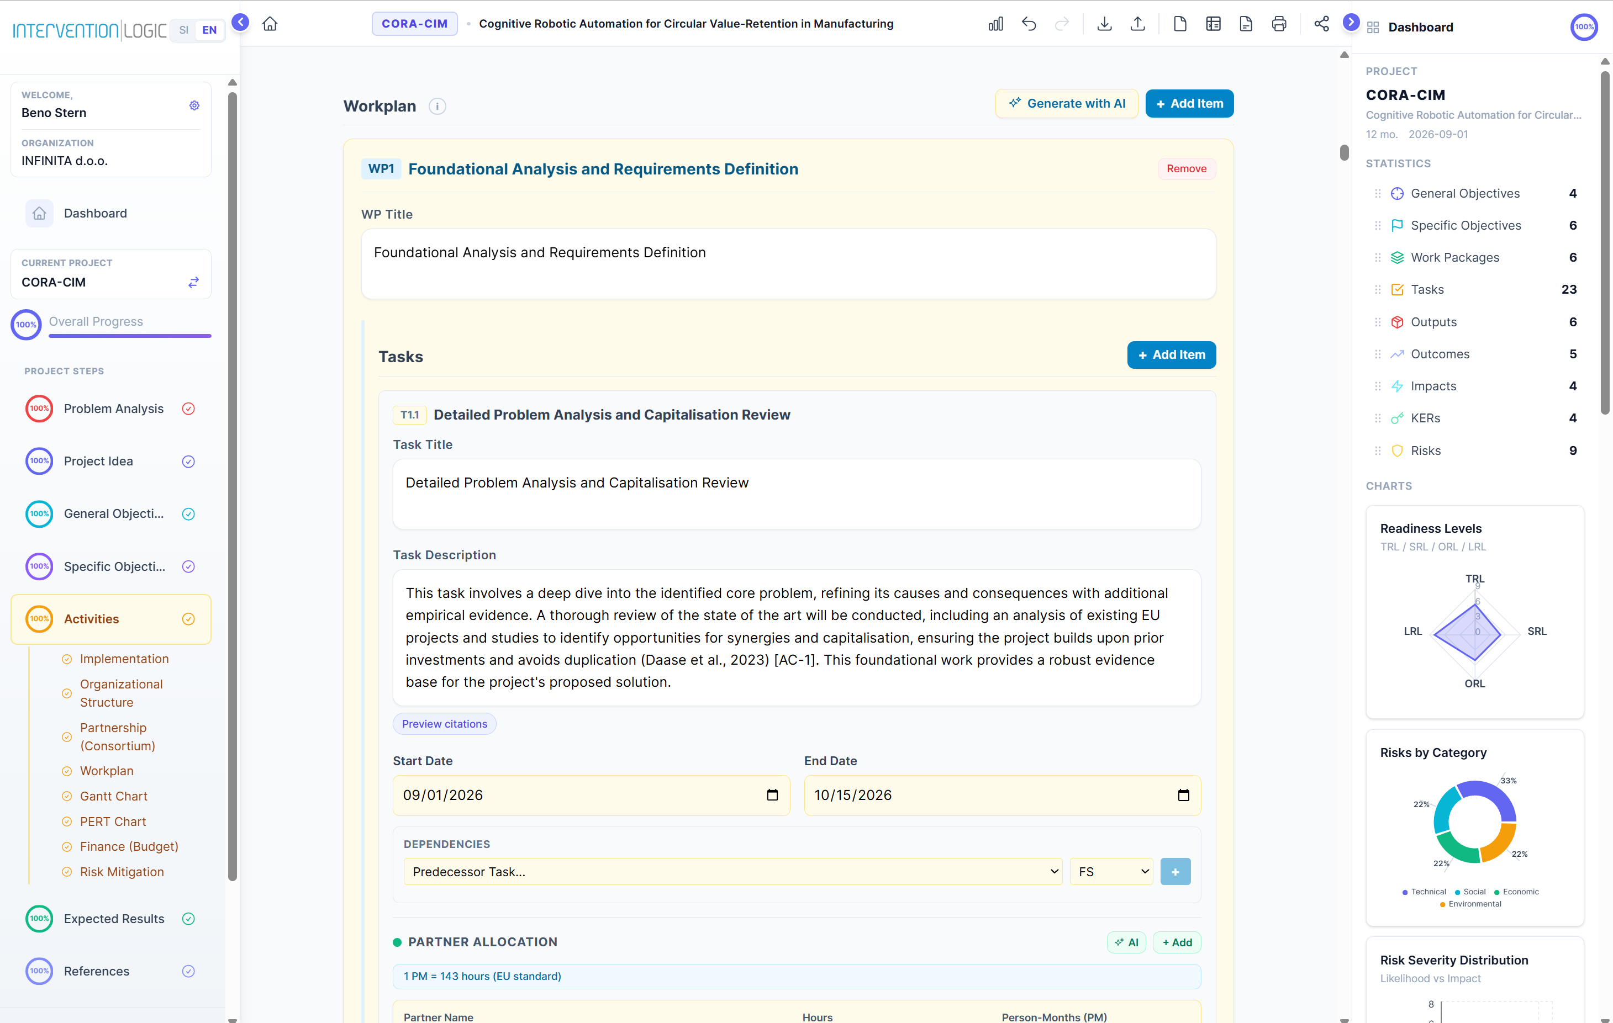Go to PERT Chart sub-step
The image size is (1613, 1023).
[113, 821]
